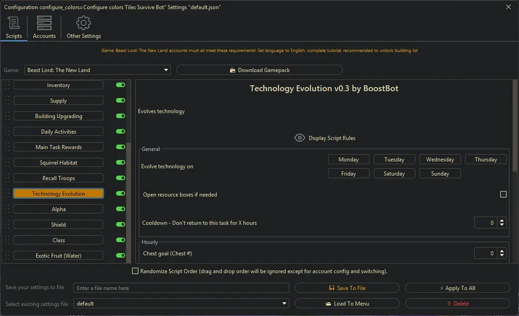Open the Accounts server icon

44,23
